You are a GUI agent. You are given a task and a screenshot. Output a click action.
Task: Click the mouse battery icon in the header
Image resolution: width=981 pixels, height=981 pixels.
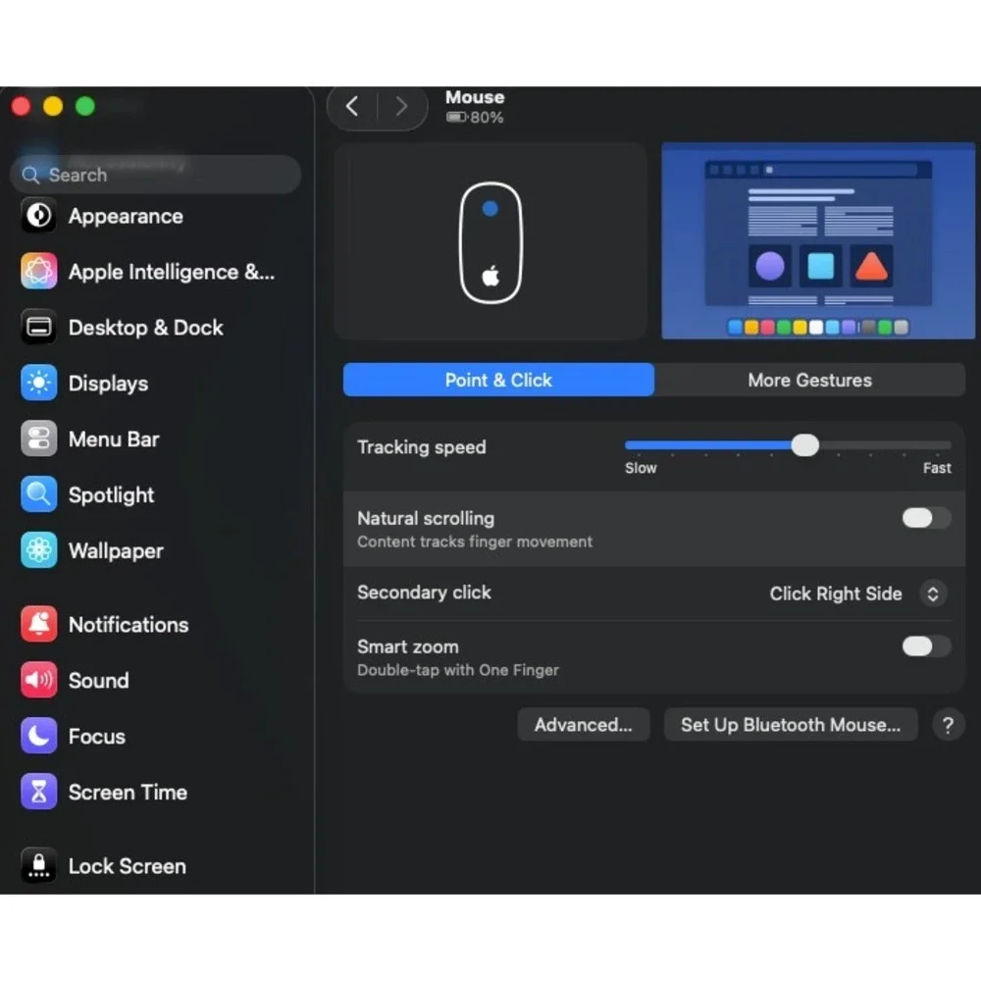[x=457, y=118]
